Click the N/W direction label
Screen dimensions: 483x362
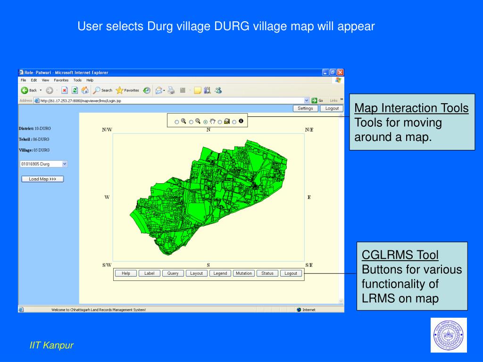point(107,130)
